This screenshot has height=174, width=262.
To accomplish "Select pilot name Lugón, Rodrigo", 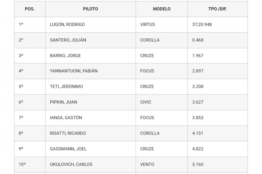I will point(67,25).
